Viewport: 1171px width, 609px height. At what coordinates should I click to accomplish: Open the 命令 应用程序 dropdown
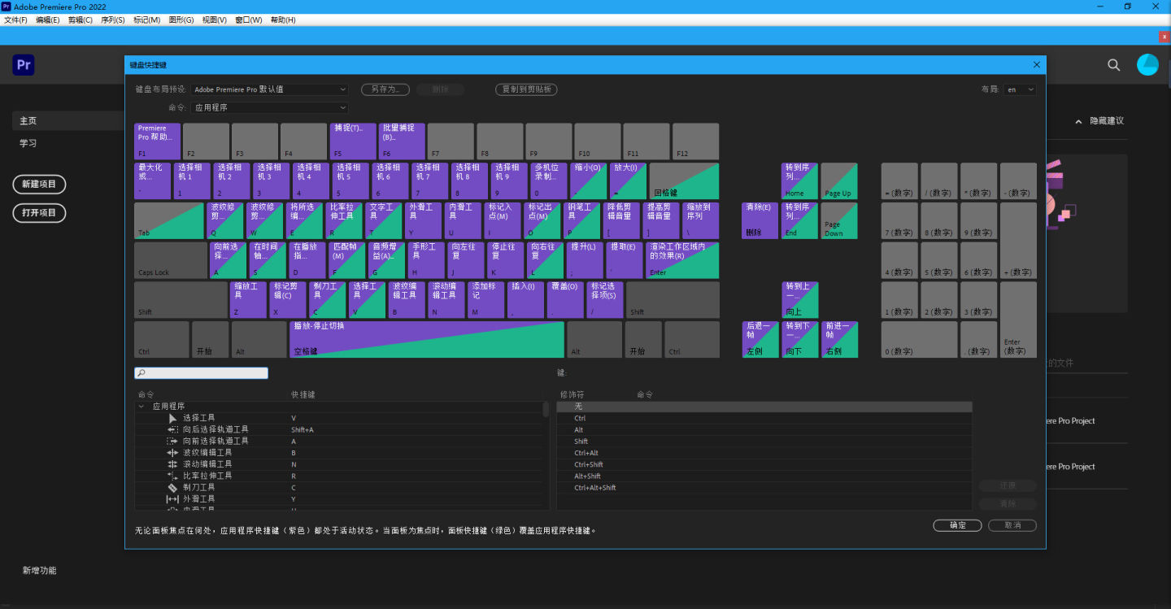270,107
